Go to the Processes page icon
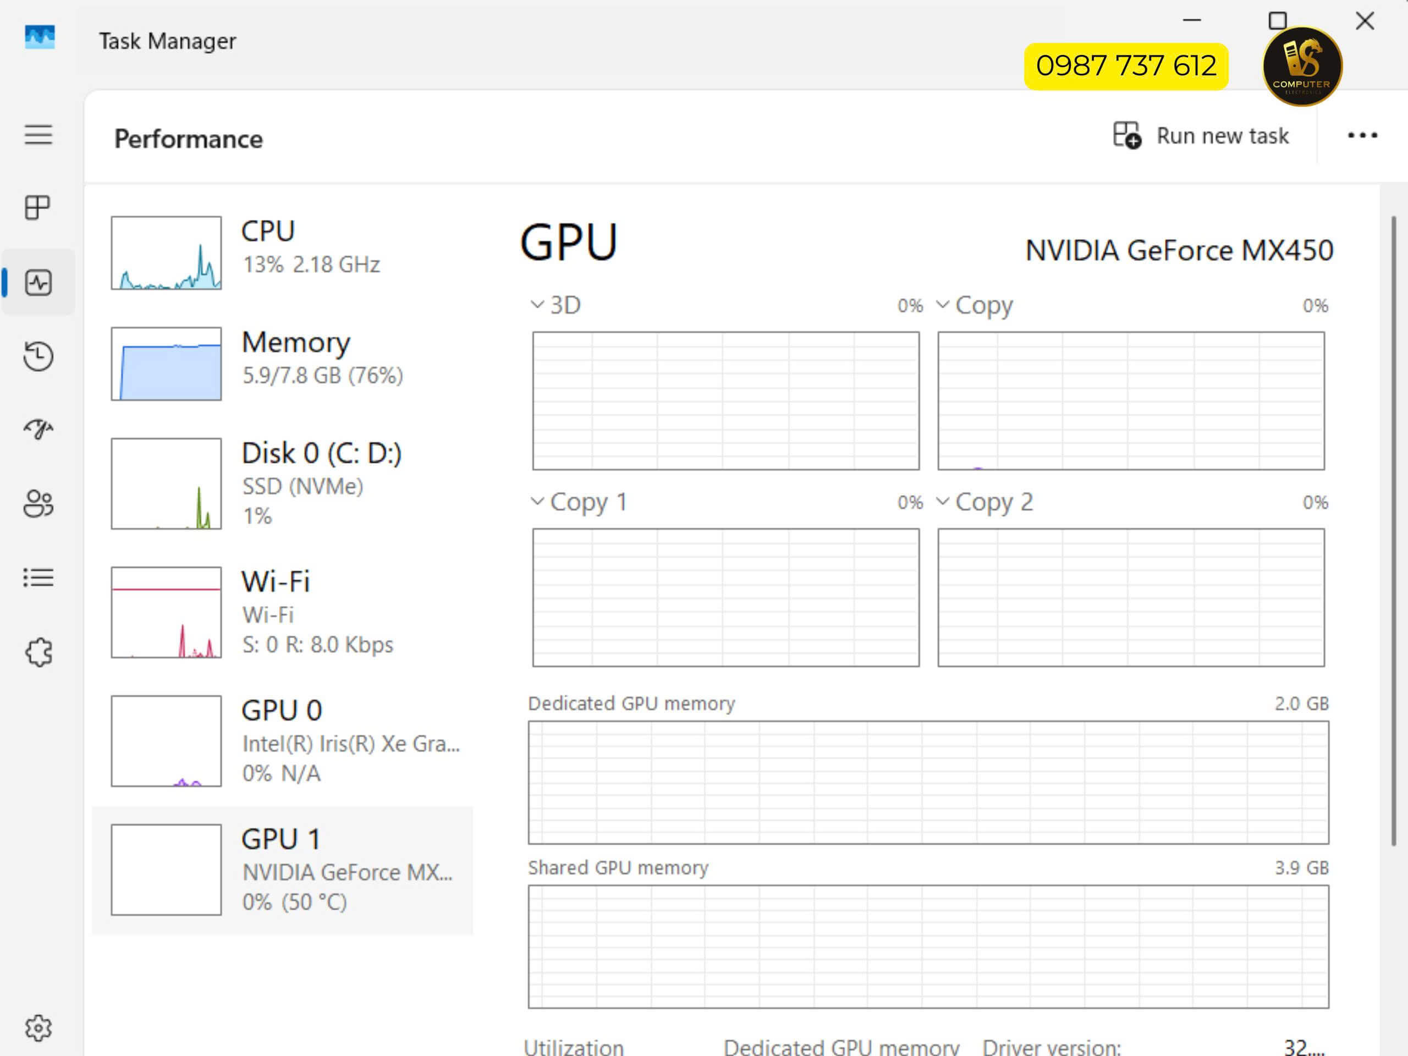The height and width of the screenshot is (1056, 1408). tap(37, 207)
